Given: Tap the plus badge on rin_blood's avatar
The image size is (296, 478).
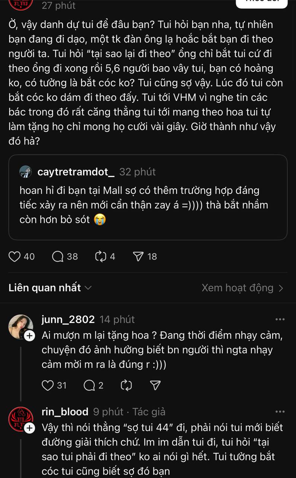Looking at the screenshot, I should pos(29,428).
